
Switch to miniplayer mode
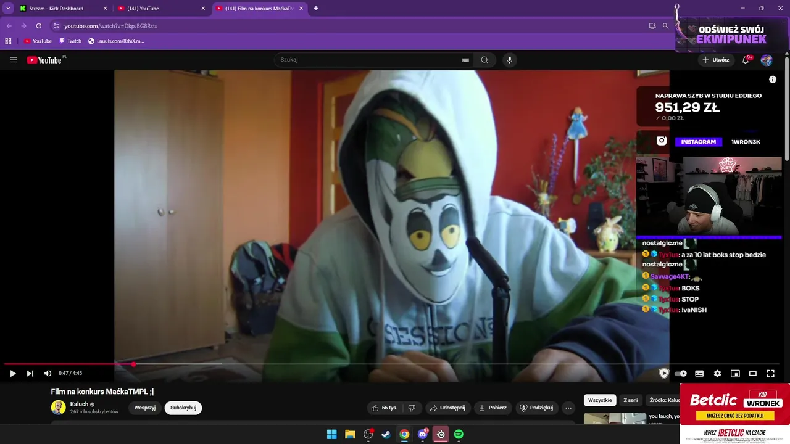(735, 373)
